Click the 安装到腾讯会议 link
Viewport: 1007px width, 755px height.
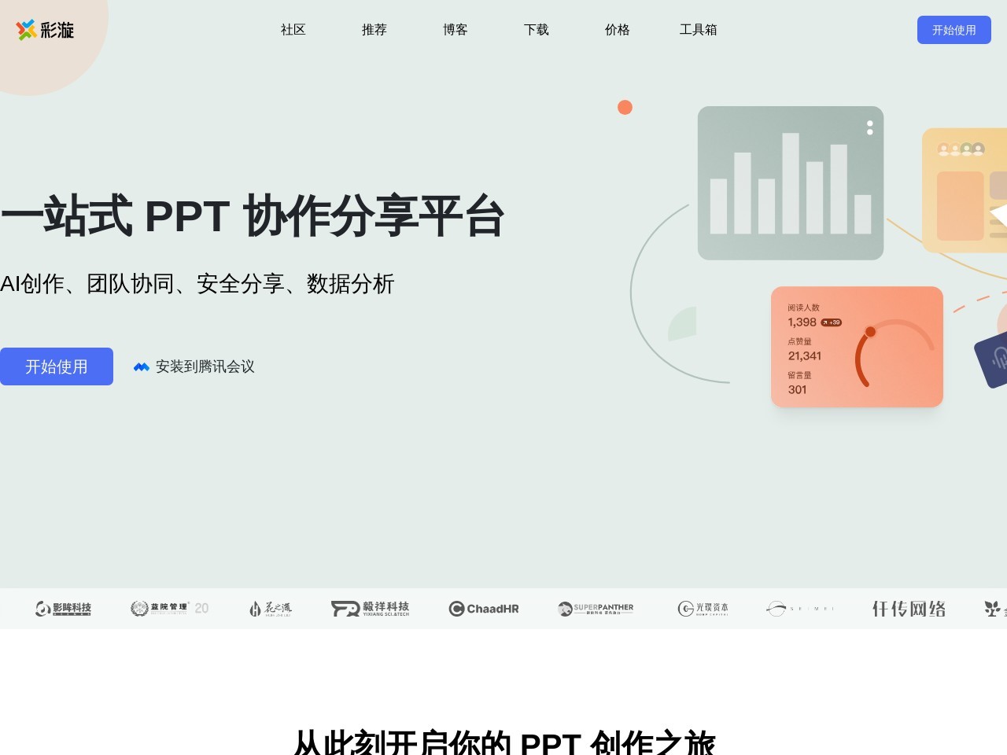(x=205, y=366)
